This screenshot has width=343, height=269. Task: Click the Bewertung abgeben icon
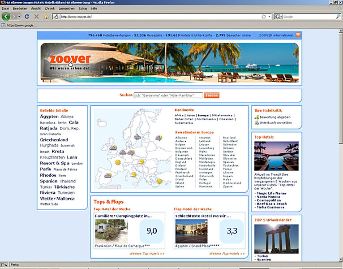tap(257, 117)
